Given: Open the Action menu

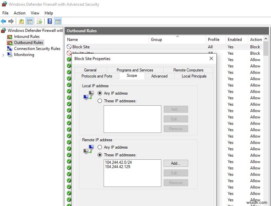Looking at the screenshot, I should pyautogui.click(x=19, y=13).
